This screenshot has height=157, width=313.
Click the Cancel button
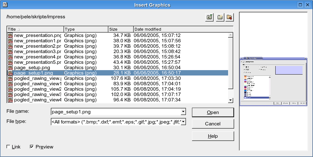(213, 124)
